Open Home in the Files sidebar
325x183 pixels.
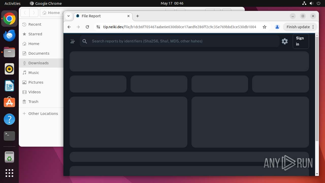point(41,44)
